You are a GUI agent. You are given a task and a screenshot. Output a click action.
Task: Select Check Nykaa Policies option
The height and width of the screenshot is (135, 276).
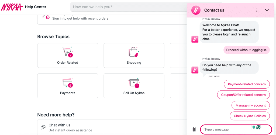click(x=250, y=116)
